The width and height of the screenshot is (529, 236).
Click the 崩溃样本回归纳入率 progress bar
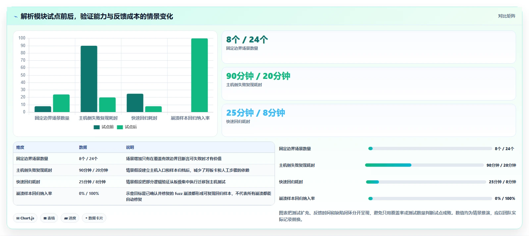tap(430, 199)
